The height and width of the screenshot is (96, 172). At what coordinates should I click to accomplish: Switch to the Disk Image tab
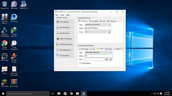coord(84,49)
